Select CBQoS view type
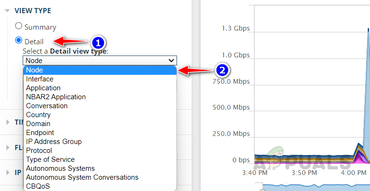370x191 pixels. 38,186
